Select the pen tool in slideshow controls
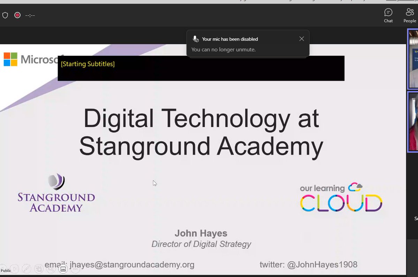The image size is (418, 277). click(x=26, y=269)
